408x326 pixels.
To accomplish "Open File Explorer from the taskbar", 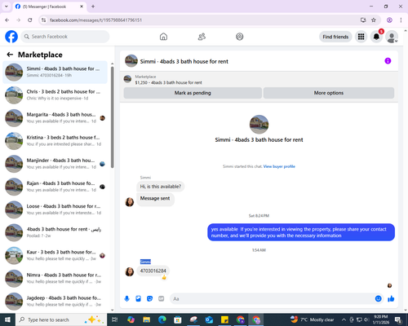I will tap(146, 319).
